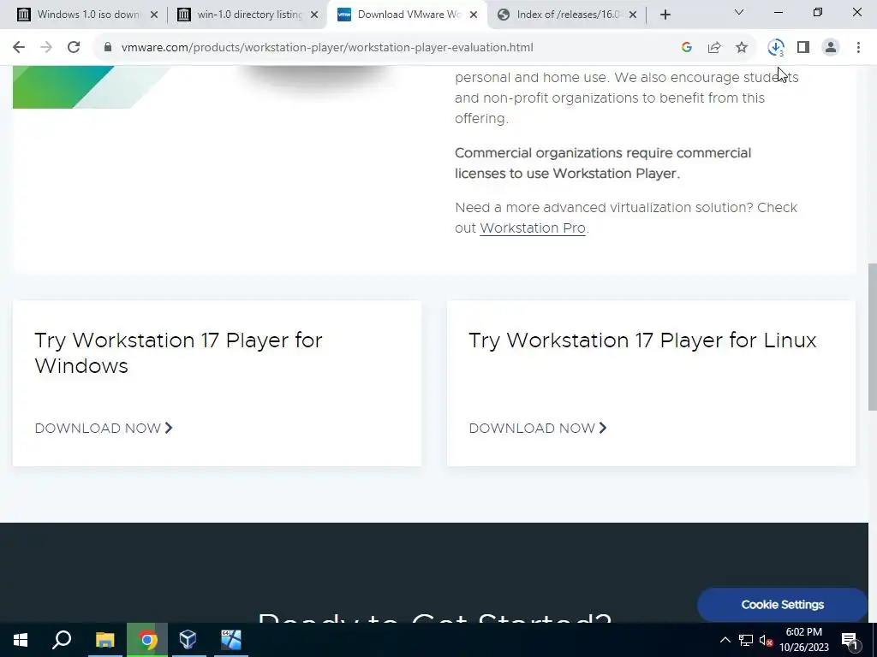Open the Chrome profile avatar
The height and width of the screenshot is (657, 877).
click(x=831, y=48)
